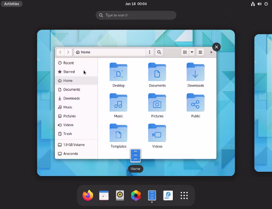Image resolution: width=272 pixels, height=209 pixels.
Task: Select the Videos folder icon
Action: click(x=157, y=133)
